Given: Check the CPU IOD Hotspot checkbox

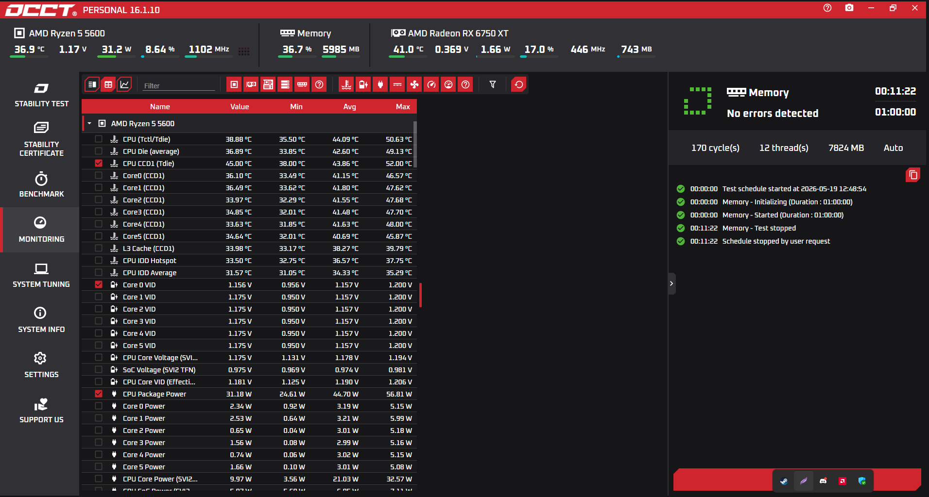Looking at the screenshot, I should pos(99,260).
